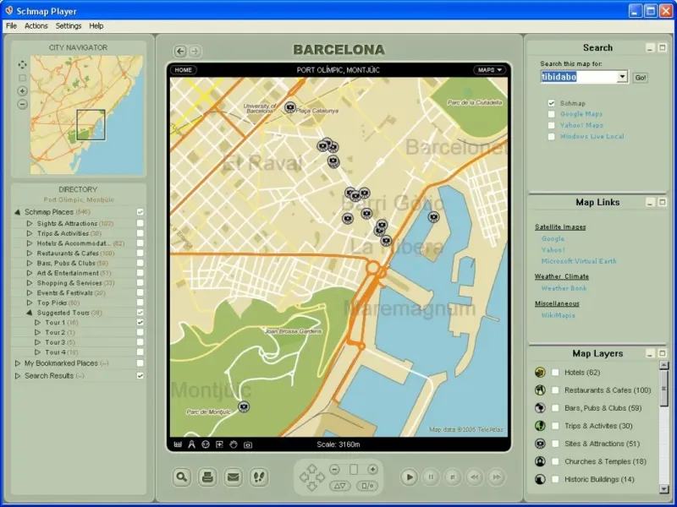Click the camera snapshot icon on map toolbar
Viewport: 677px width, 507px height.
click(x=248, y=445)
